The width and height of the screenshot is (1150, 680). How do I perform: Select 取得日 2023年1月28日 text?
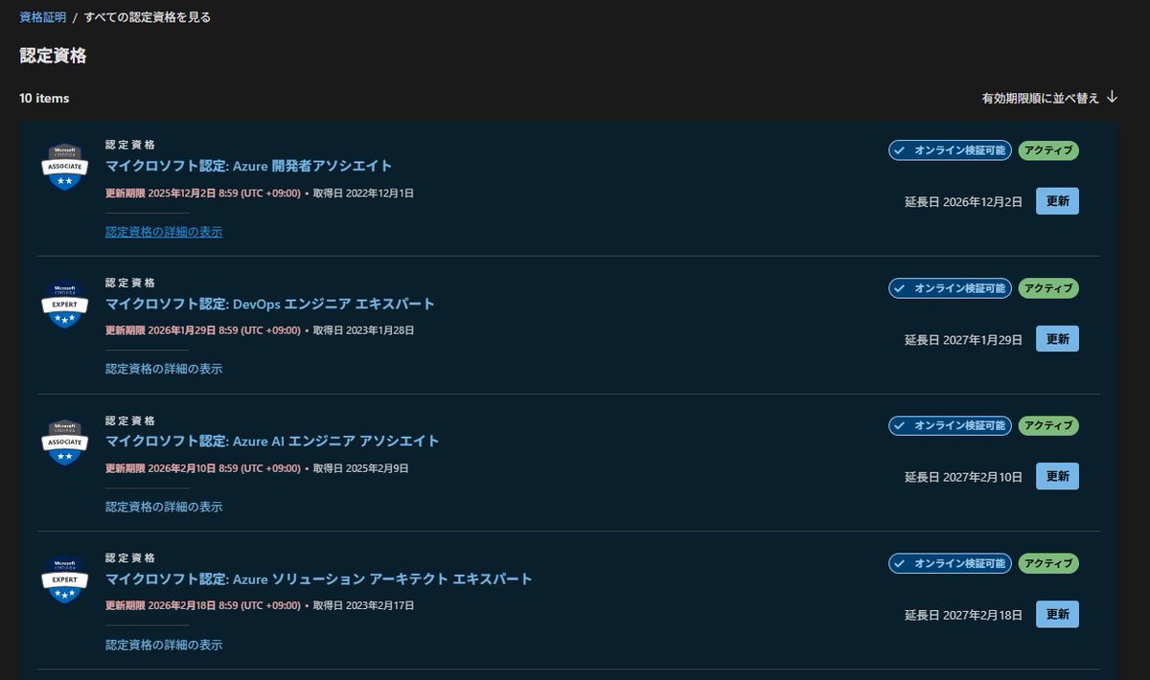tap(363, 330)
